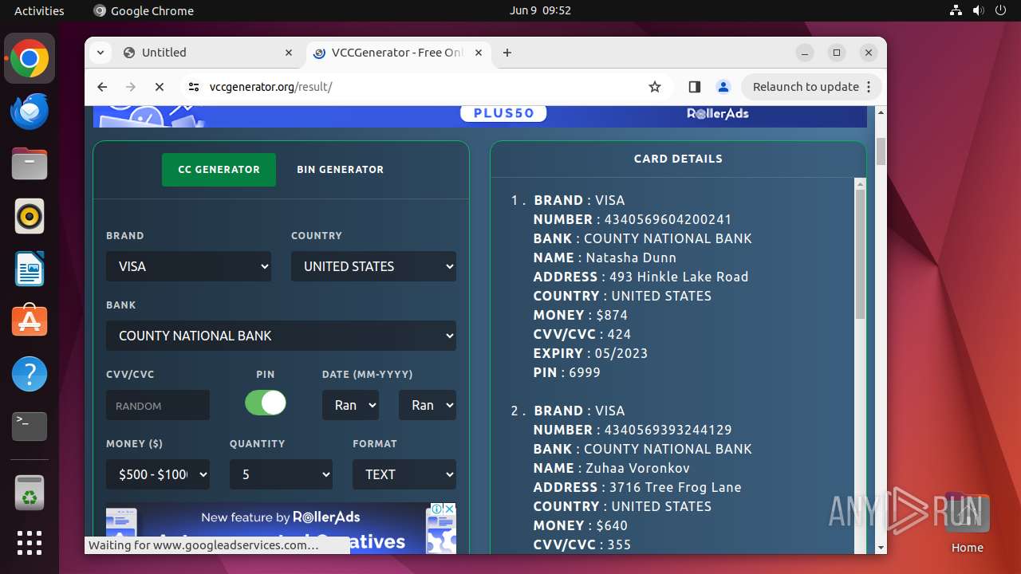
Task: Open Google Chrome from the dock
Action: coord(30,58)
